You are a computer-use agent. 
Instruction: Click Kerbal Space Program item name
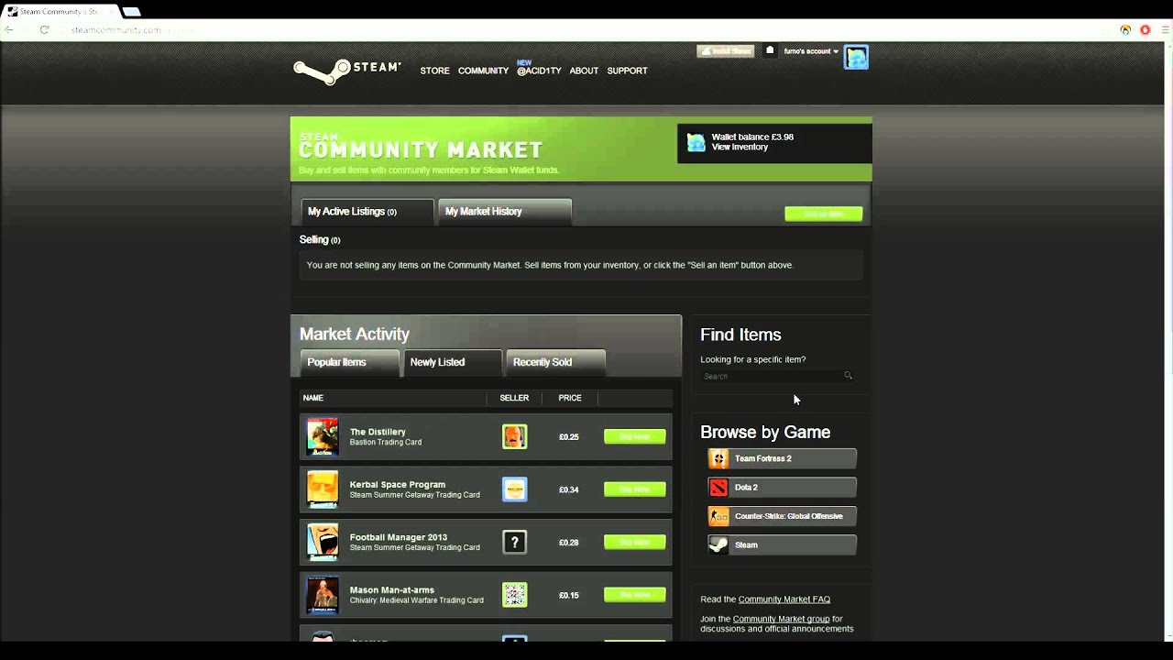click(x=398, y=485)
